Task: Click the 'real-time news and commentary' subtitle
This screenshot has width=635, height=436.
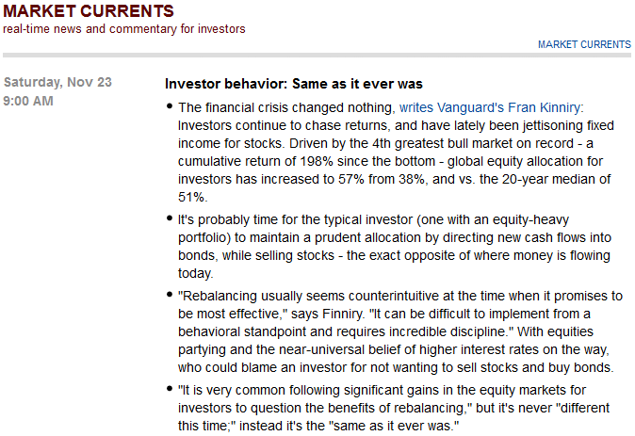Action: [x=124, y=29]
